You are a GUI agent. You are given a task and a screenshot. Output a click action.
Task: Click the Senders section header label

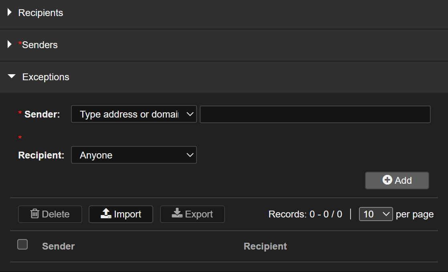tap(40, 45)
